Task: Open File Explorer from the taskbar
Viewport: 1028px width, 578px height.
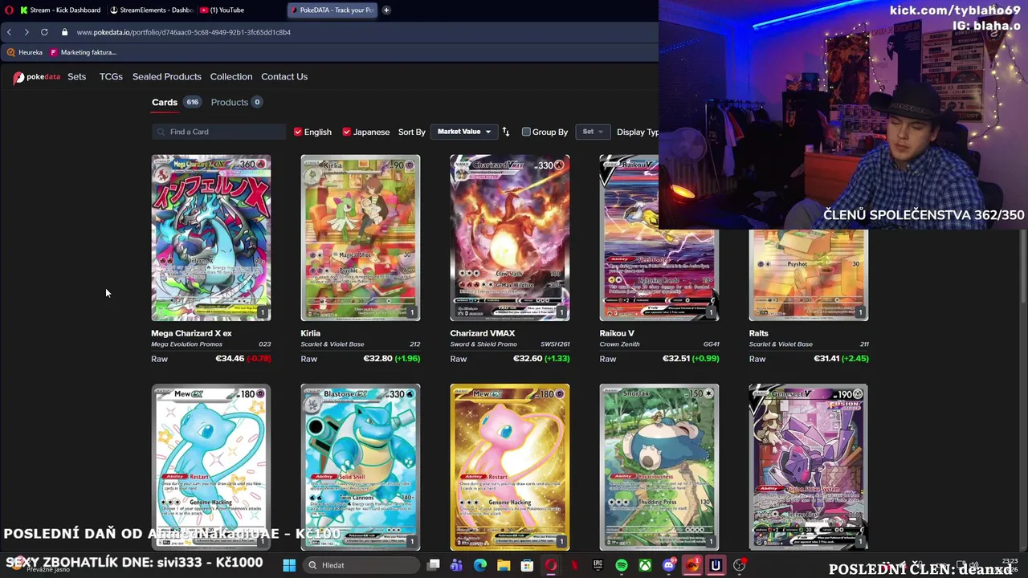Action: coord(504,565)
